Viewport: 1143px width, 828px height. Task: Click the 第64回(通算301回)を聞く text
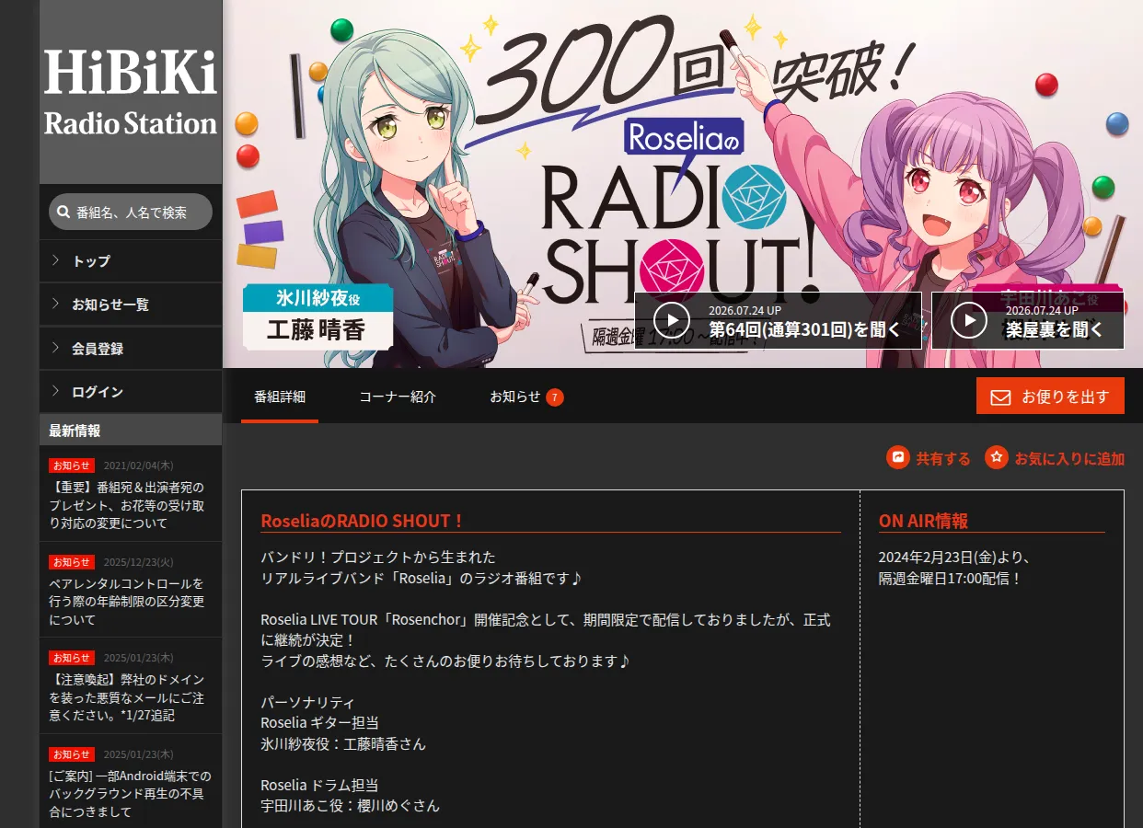(x=804, y=329)
